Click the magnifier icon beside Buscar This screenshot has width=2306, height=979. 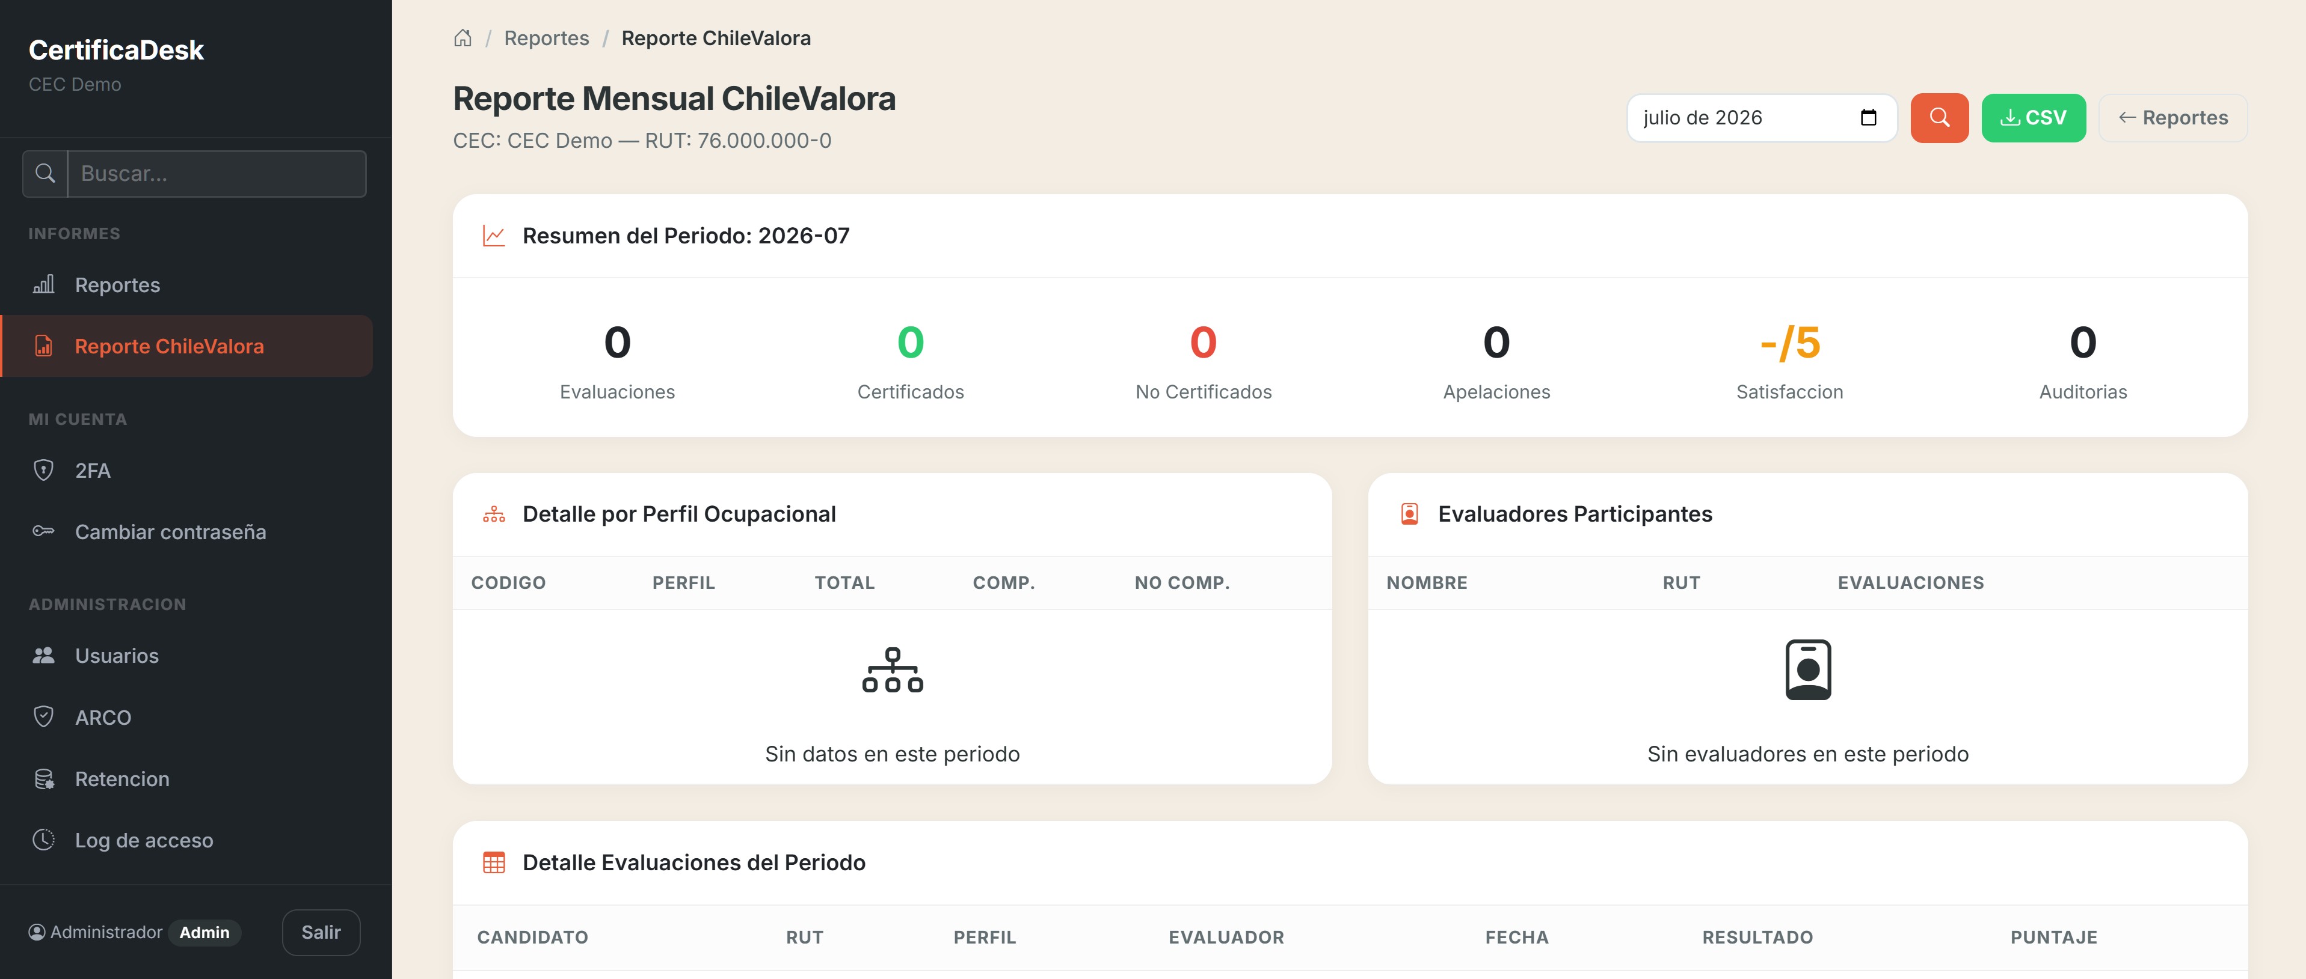[x=45, y=174]
